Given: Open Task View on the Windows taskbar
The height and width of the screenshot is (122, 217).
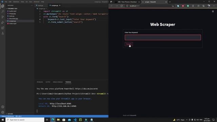Looking at the screenshot, I should [x=47, y=120].
